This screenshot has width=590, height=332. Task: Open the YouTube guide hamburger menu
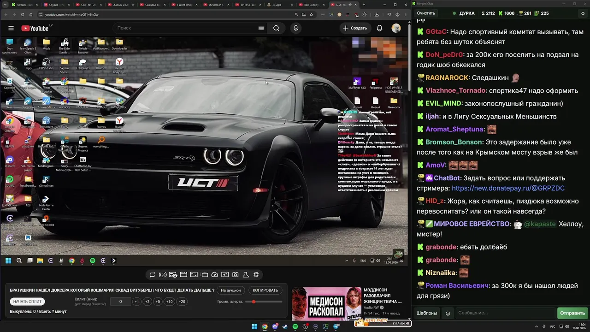[11, 28]
